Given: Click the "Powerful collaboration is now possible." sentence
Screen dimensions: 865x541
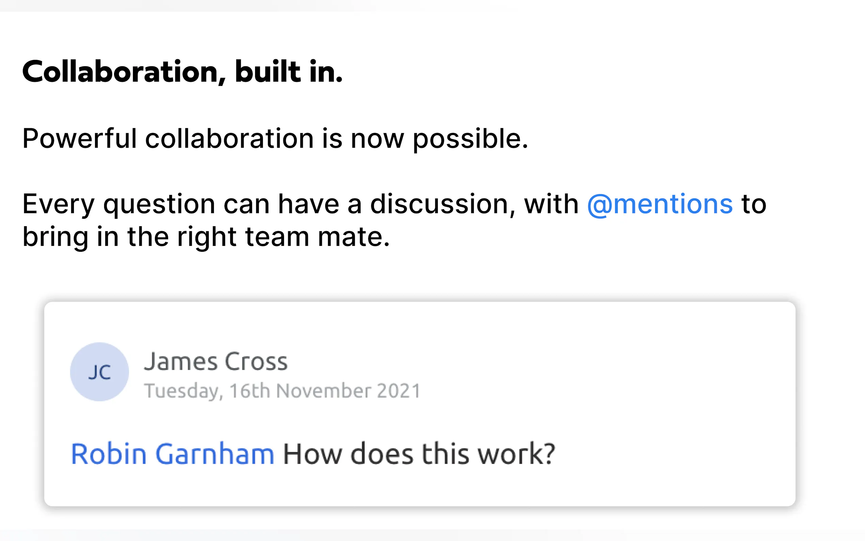Looking at the screenshot, I should click(275, 138).
